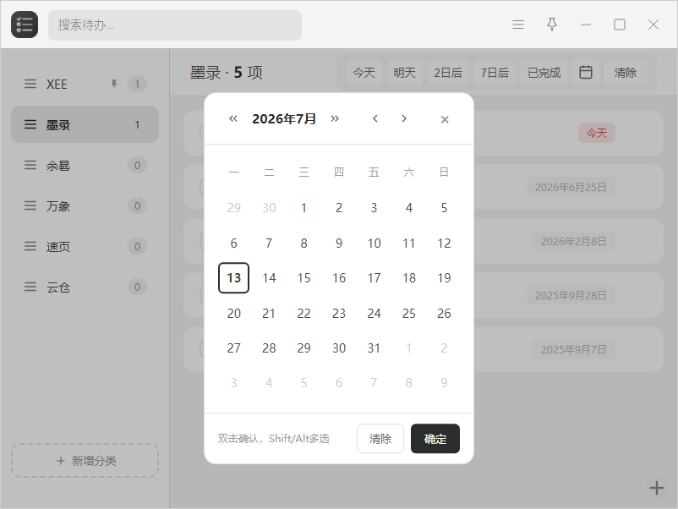Screen dimensions: 678x509
Task: Jump to previous year with double-left arrows
Action: pyautogui.click(x=233, y=118)
